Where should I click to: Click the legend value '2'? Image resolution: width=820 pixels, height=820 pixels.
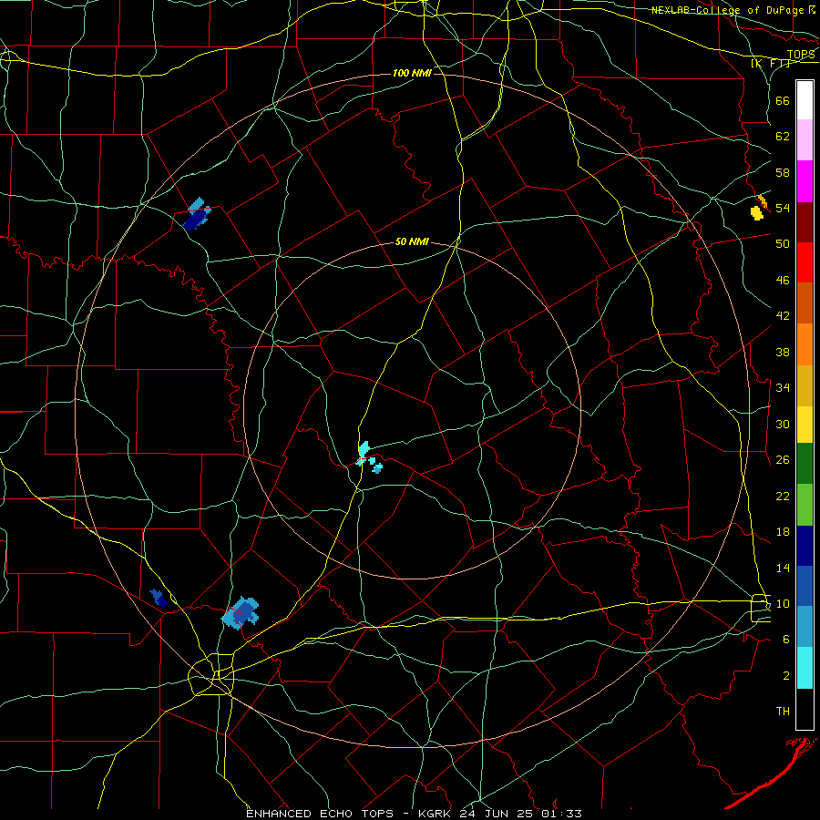pos(786,676)
